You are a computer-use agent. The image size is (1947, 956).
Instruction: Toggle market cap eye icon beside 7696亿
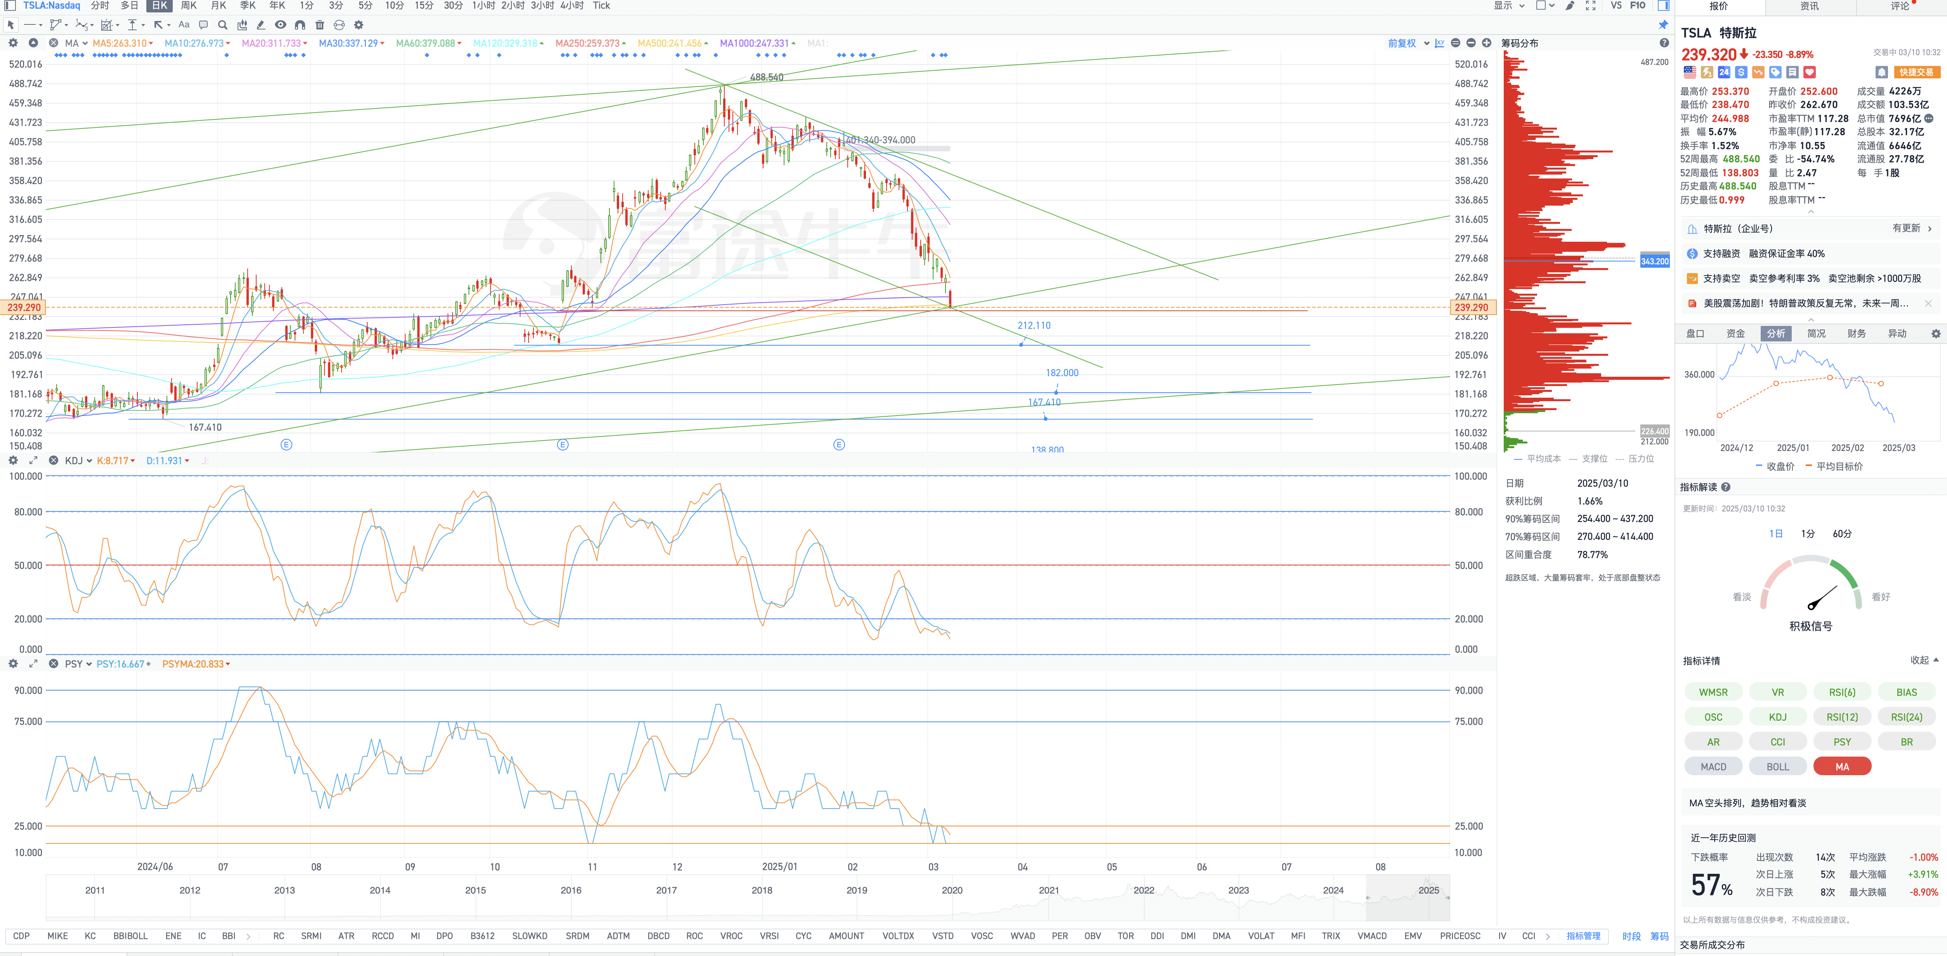coord(1929,119)
